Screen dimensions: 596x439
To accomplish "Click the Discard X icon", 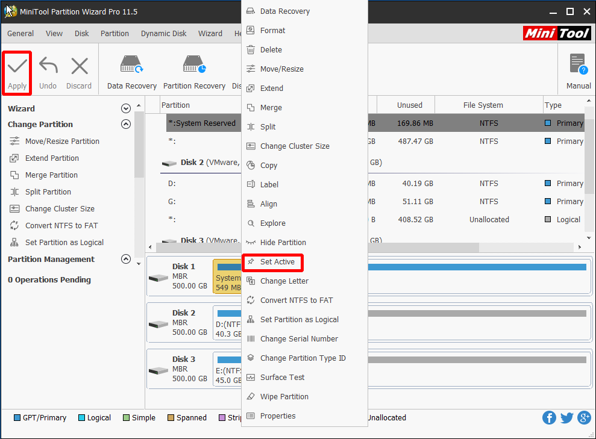I will [x=80, y=66].
